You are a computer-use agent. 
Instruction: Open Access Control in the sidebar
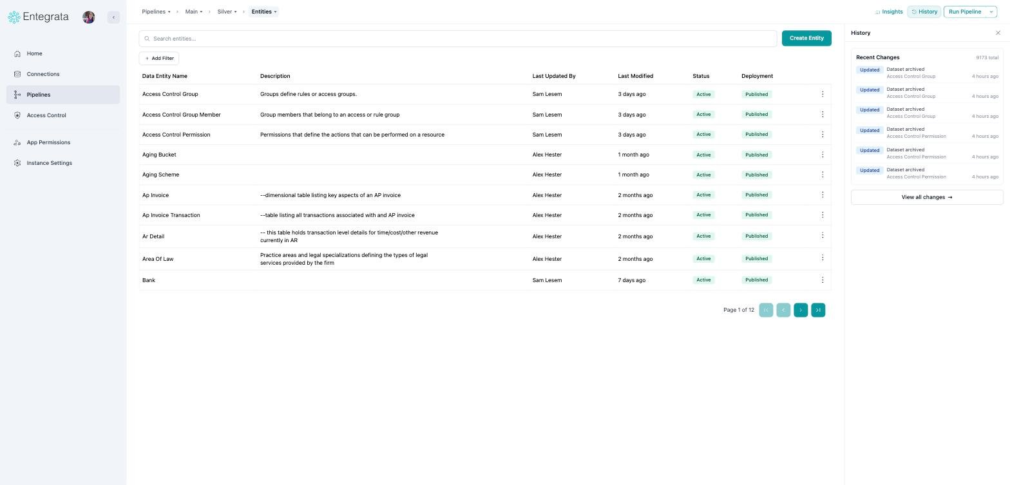pos(63,115)
